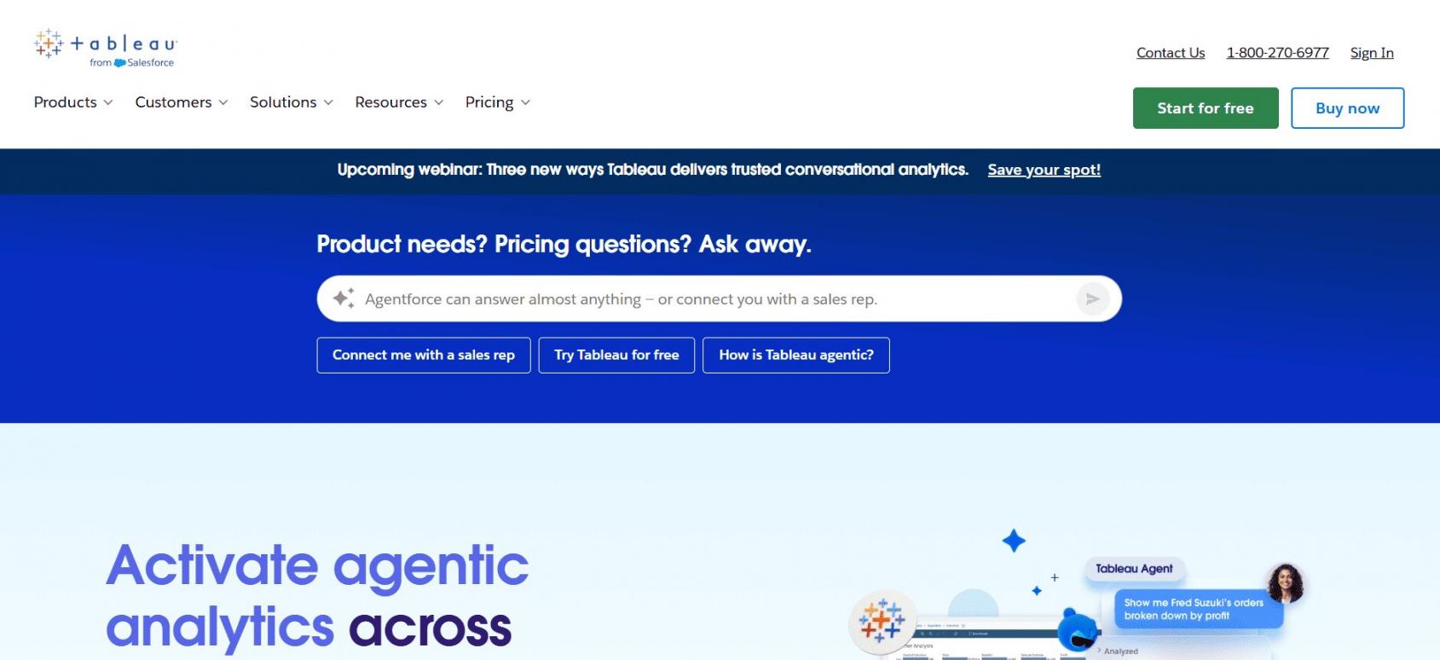Screen dimensions: 1440x660
Task: Click the large blue sparkle star graphic
Action: pyautogui.click(x=1014, y=541)
